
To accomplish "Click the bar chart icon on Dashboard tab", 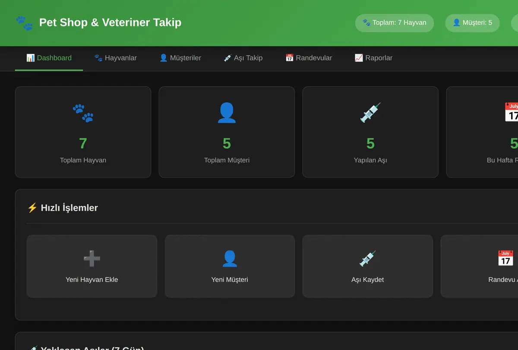I will click(x=30, y=58).
